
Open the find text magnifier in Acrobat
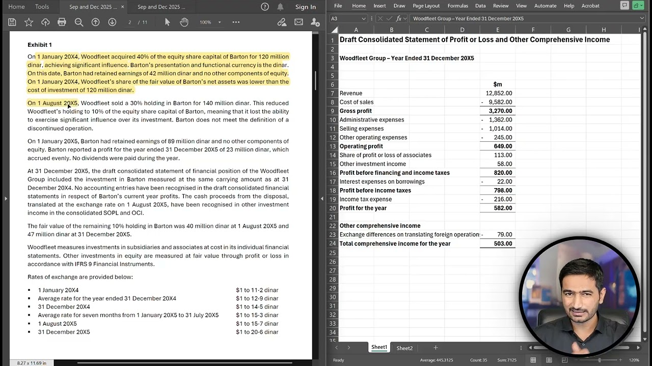79,22
